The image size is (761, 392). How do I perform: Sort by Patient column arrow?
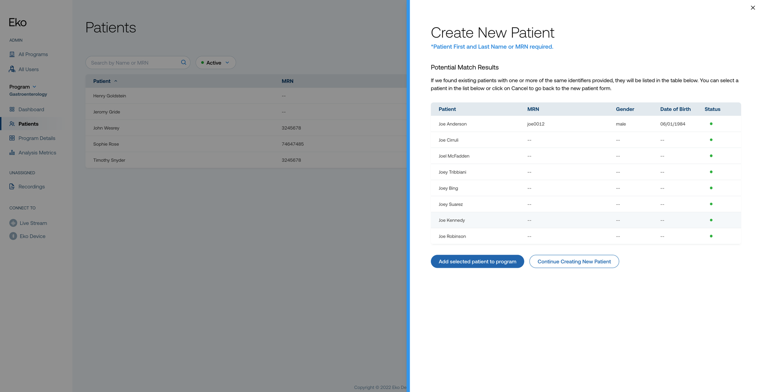116,81
